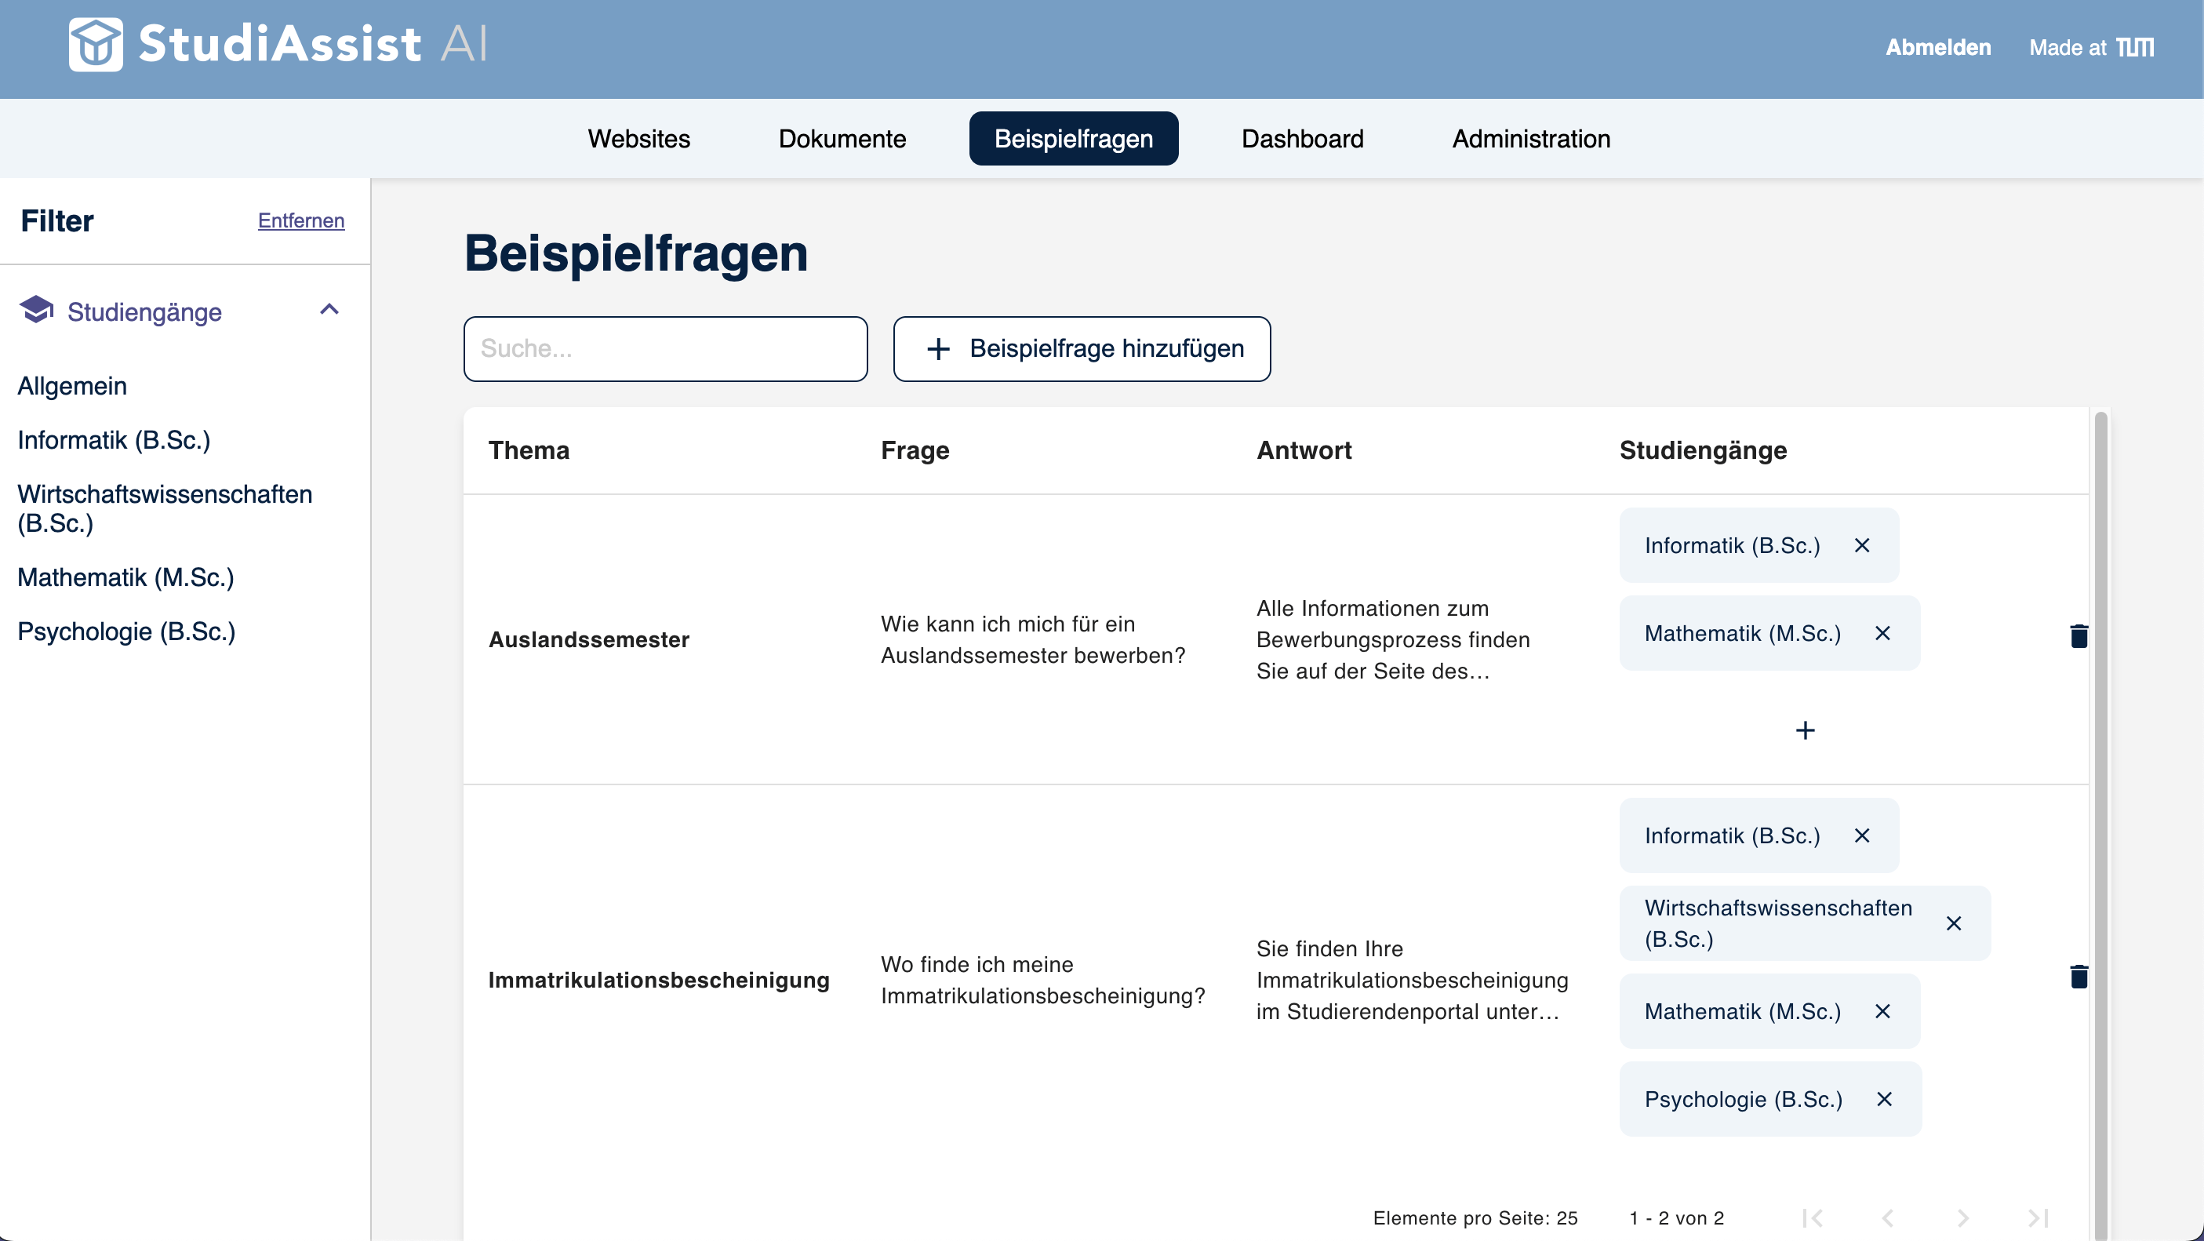The height and width of the screenshot is (1241, 2204).
Task: Remove Wirtschaftswissenschaften (B.Sc.) chip from Immatrikulationsbescheinigung row
Action: pyautogui.click(x=1953, y=923)
